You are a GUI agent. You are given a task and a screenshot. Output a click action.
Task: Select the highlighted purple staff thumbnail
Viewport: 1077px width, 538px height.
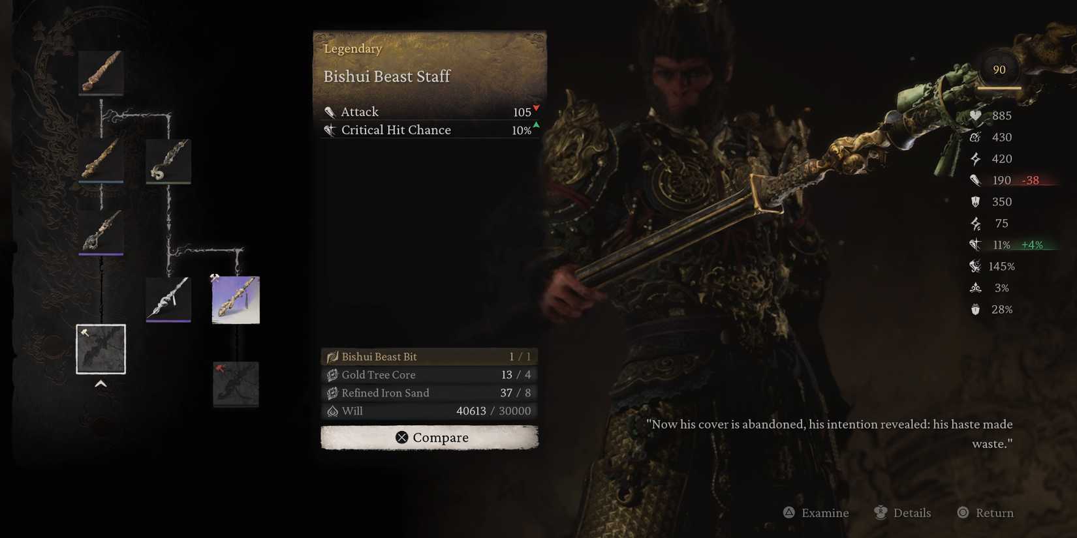236,299
